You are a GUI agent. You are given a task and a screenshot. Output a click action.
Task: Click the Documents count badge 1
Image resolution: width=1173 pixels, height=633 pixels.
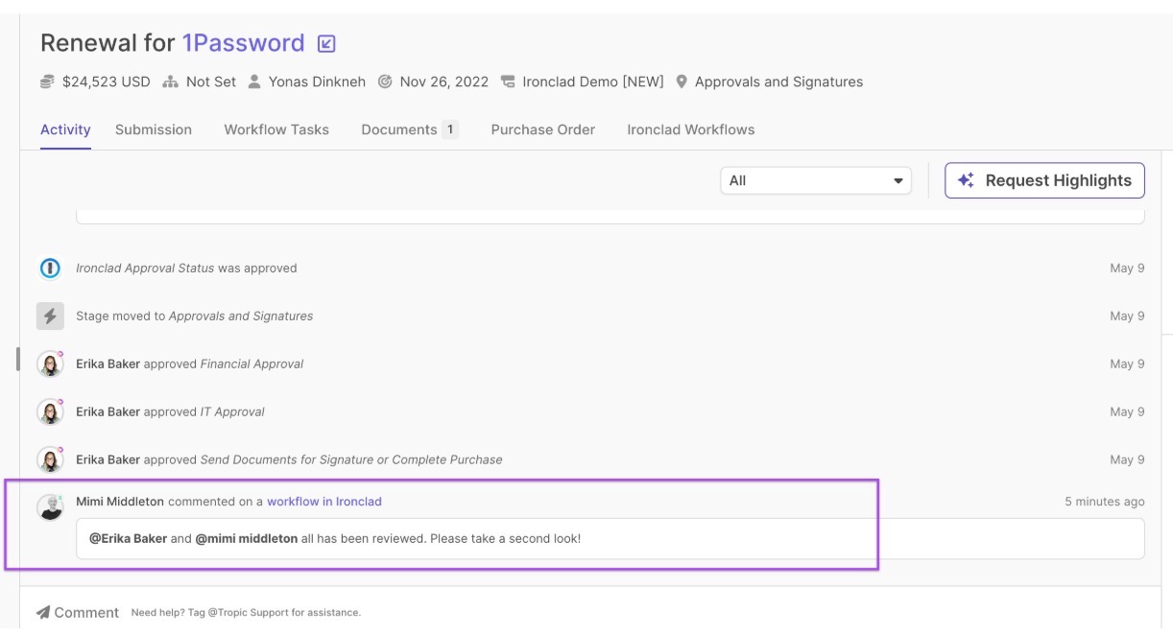click(x=450, y=129)
